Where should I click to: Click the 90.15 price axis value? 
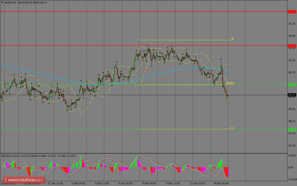[292, 60]
